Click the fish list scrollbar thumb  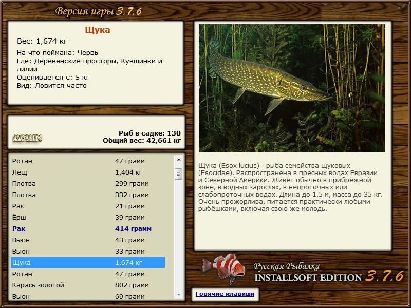[179, 174]
